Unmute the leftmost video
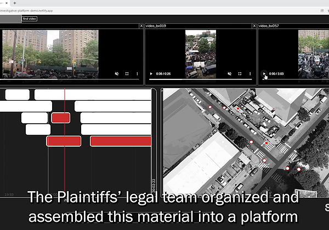 116,73
